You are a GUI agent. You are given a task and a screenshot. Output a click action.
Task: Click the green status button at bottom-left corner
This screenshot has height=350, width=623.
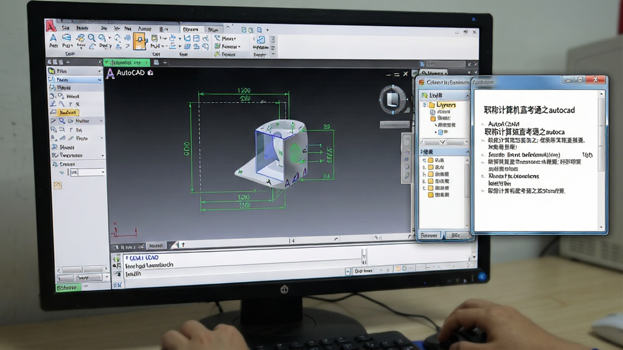click(x=68, y=287)
